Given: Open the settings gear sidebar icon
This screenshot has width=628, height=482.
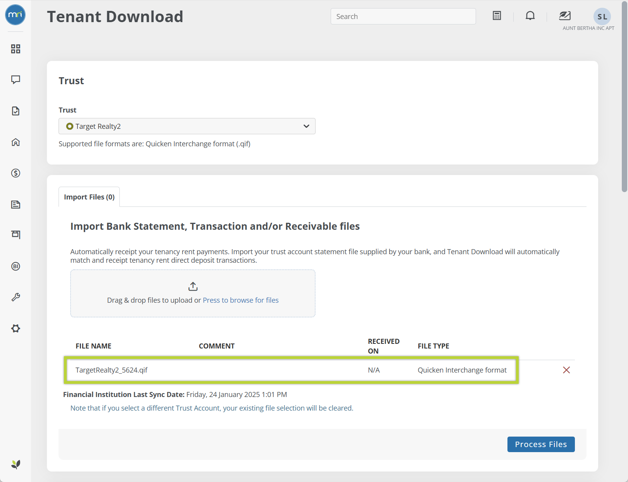Looking at the screenshot, I should click(x=16, y=328).
